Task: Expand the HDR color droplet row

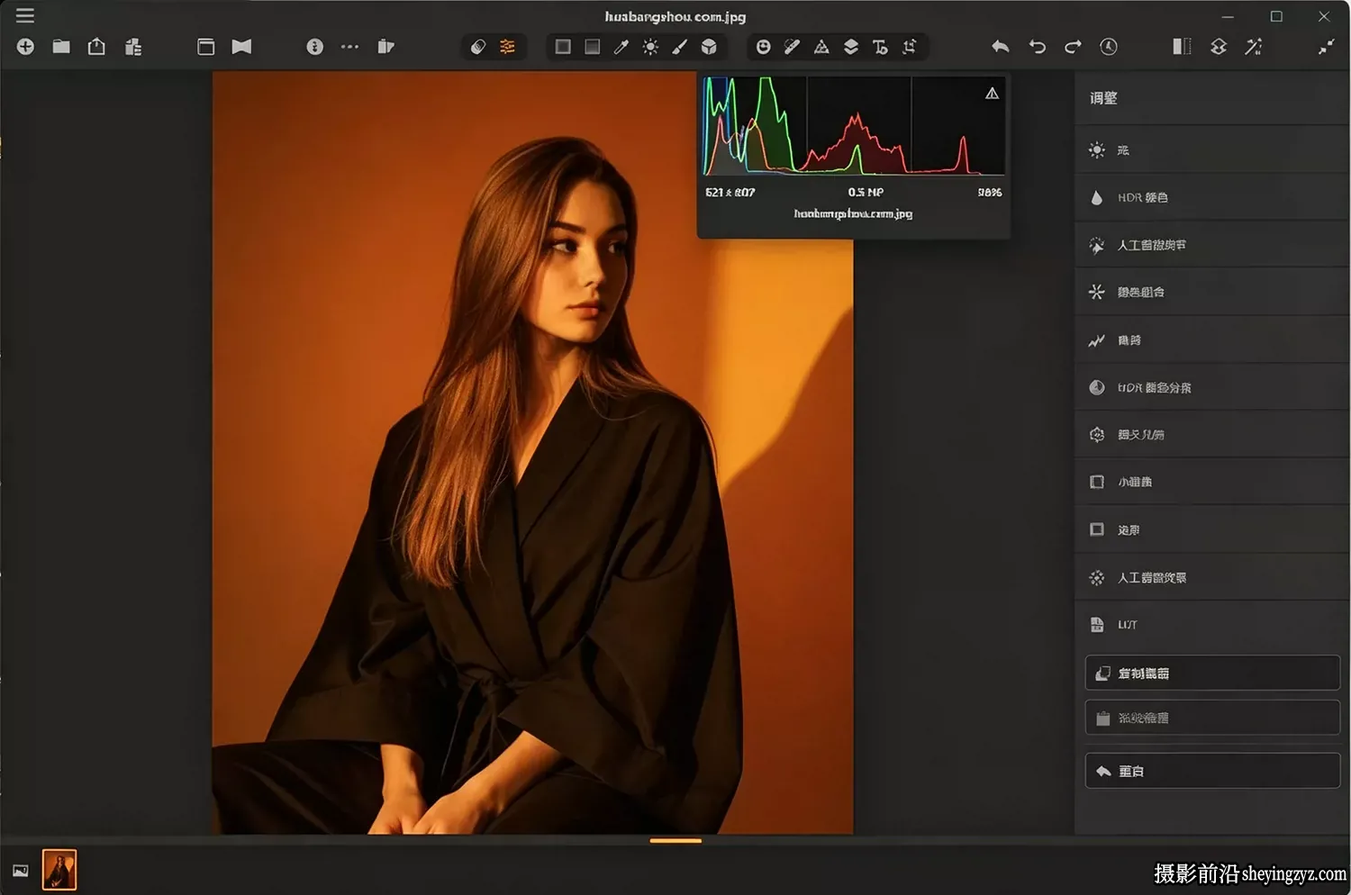Action: click(1211, 197)
